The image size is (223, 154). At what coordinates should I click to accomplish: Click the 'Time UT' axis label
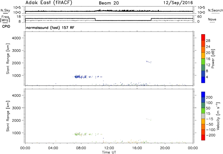point(109,152)
